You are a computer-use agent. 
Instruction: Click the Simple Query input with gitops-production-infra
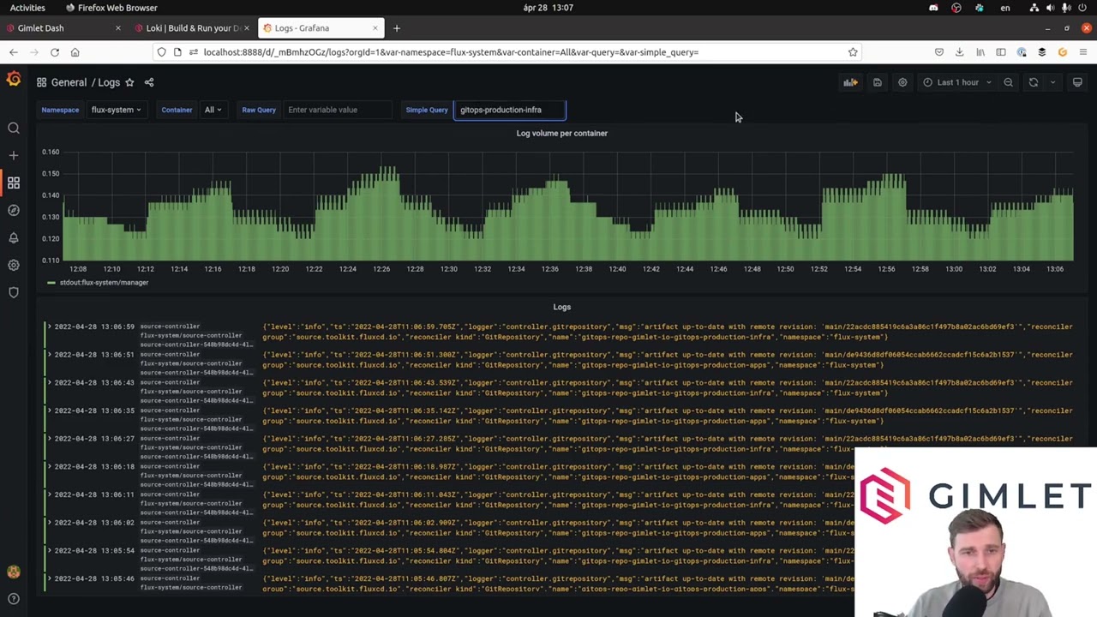click(x=510, y=110)
